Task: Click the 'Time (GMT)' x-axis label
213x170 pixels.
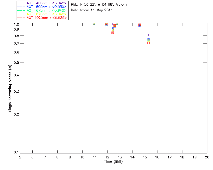Action: pyautogui.click(x=113, y=162)
